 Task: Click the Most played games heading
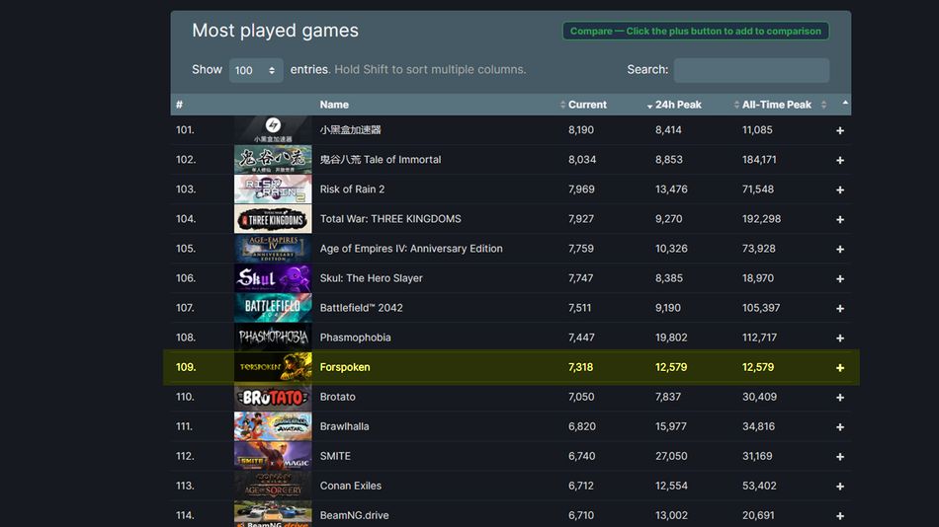pos(275,31)
